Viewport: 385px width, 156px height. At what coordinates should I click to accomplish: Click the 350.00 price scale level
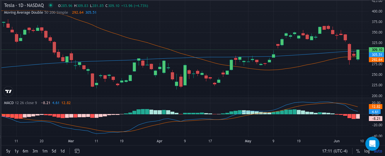377,32
